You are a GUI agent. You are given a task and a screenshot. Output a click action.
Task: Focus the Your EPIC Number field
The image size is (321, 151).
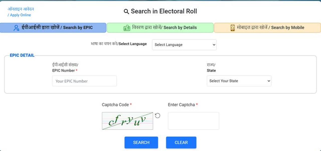85,81
